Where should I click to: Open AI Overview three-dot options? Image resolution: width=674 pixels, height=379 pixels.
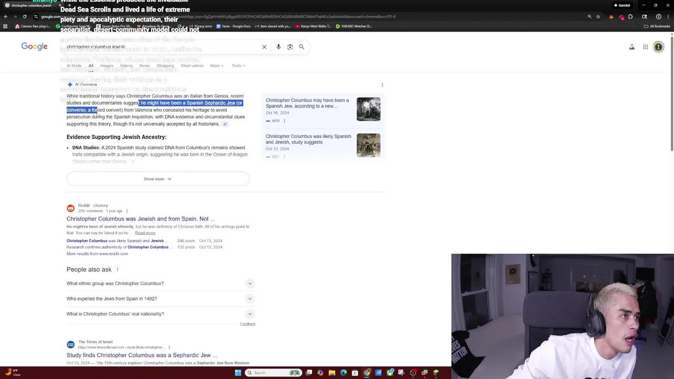click(382, 84)
